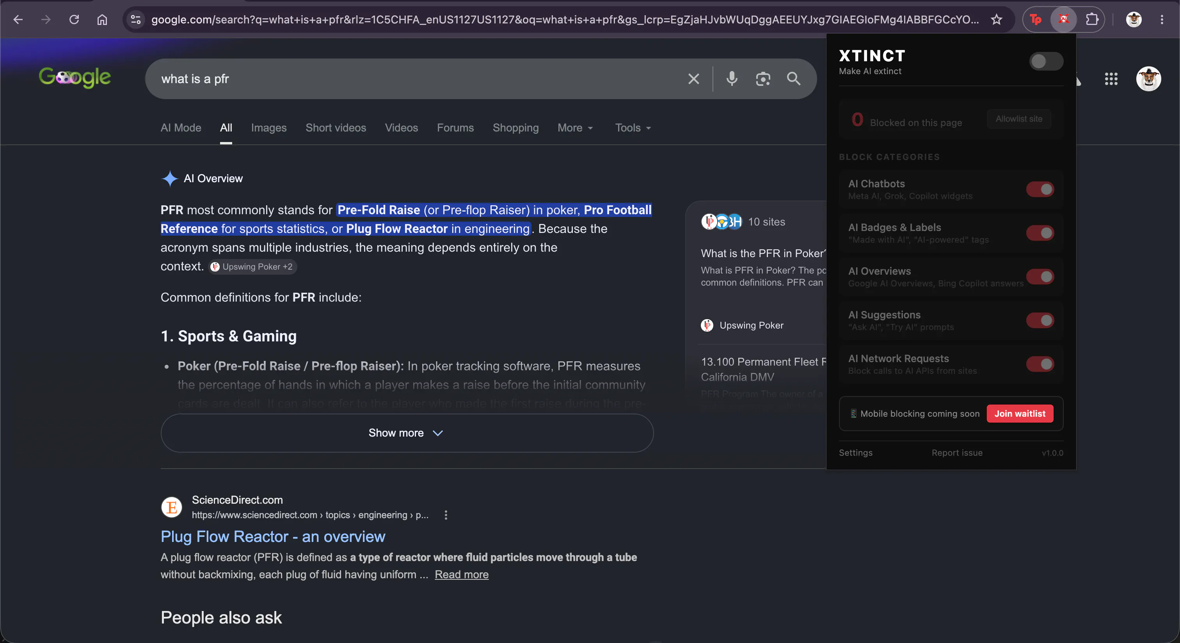
Task: Open the 'What is the PFR in Poker' source card
Action: point(763,267)
